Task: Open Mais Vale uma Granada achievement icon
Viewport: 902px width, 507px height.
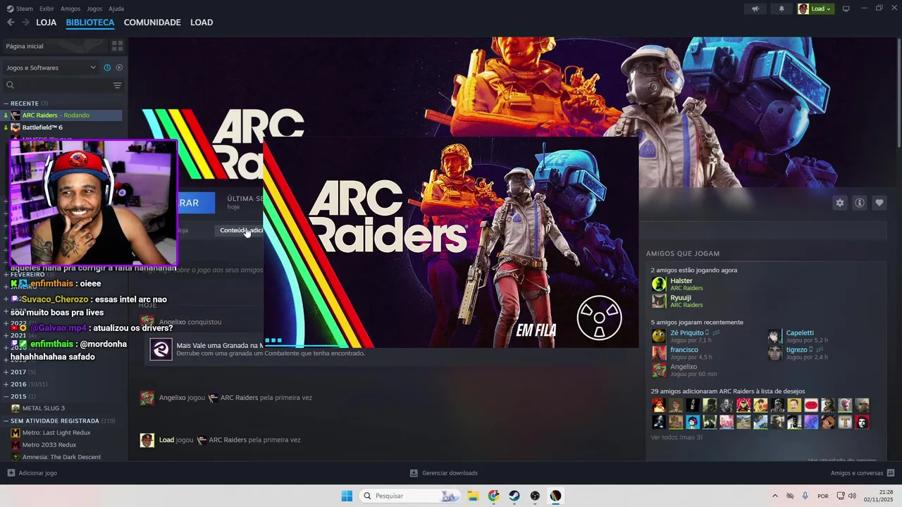Action: [x=161, y=349]
